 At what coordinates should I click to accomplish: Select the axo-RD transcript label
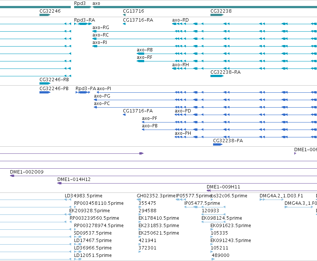180,20
